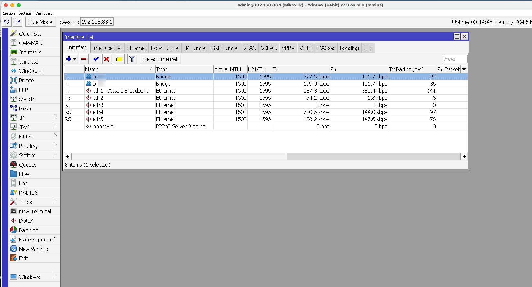This screenshot has width=532, height=287.
Task: Select the eth1 - Aussie Broadband row
Action: 121,91
